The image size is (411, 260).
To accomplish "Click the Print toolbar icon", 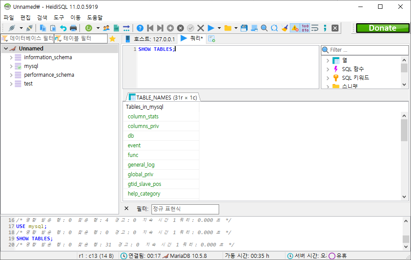I will click(x=73, y=28).
